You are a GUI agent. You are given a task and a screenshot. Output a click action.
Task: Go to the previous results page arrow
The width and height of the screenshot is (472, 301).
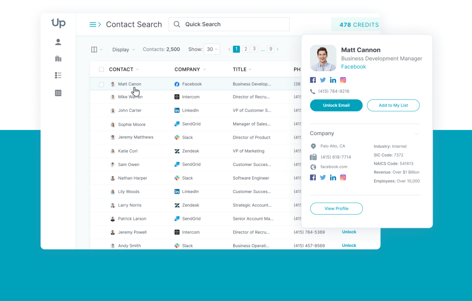tap(230, 49)
